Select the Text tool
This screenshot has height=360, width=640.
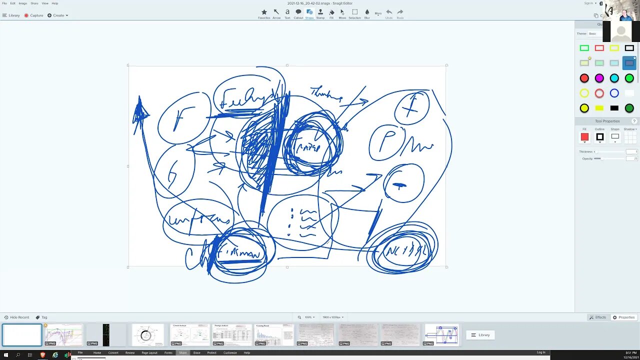[x=287, y=14]
